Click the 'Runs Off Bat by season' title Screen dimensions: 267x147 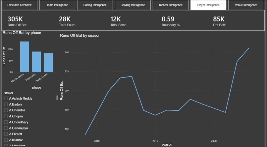tap(80, 35)
